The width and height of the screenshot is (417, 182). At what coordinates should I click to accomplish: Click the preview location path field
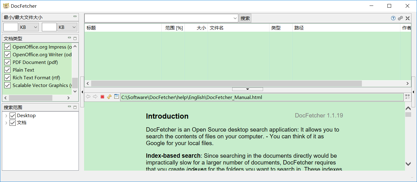(262, 97)
